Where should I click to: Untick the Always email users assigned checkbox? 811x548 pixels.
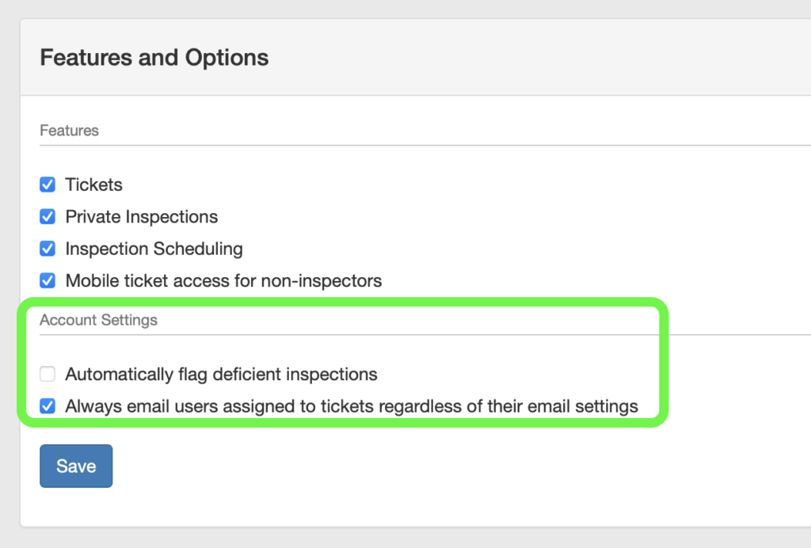48,406
